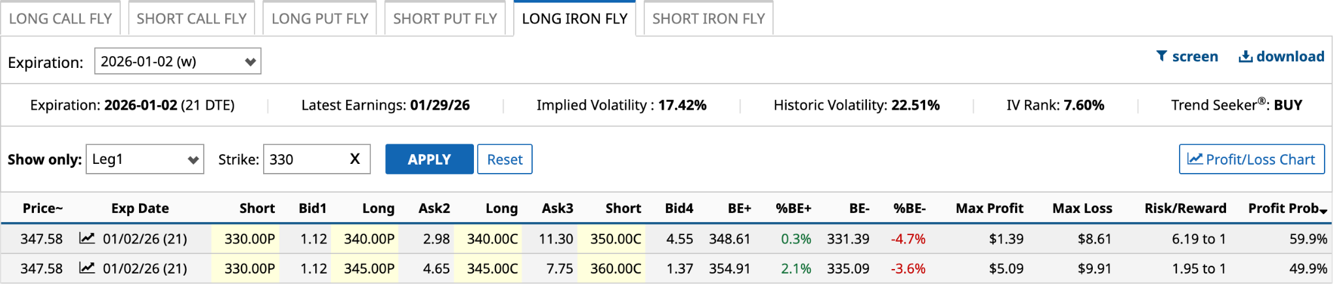Expand the Show only Leg1 dropdown

144,159
